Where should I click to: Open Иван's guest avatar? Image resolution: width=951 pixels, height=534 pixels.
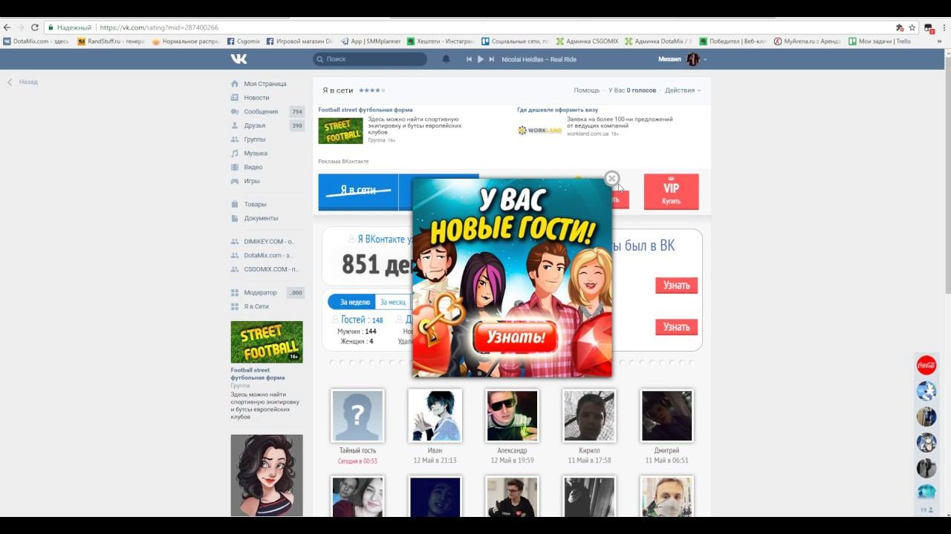tap(435, 416)
